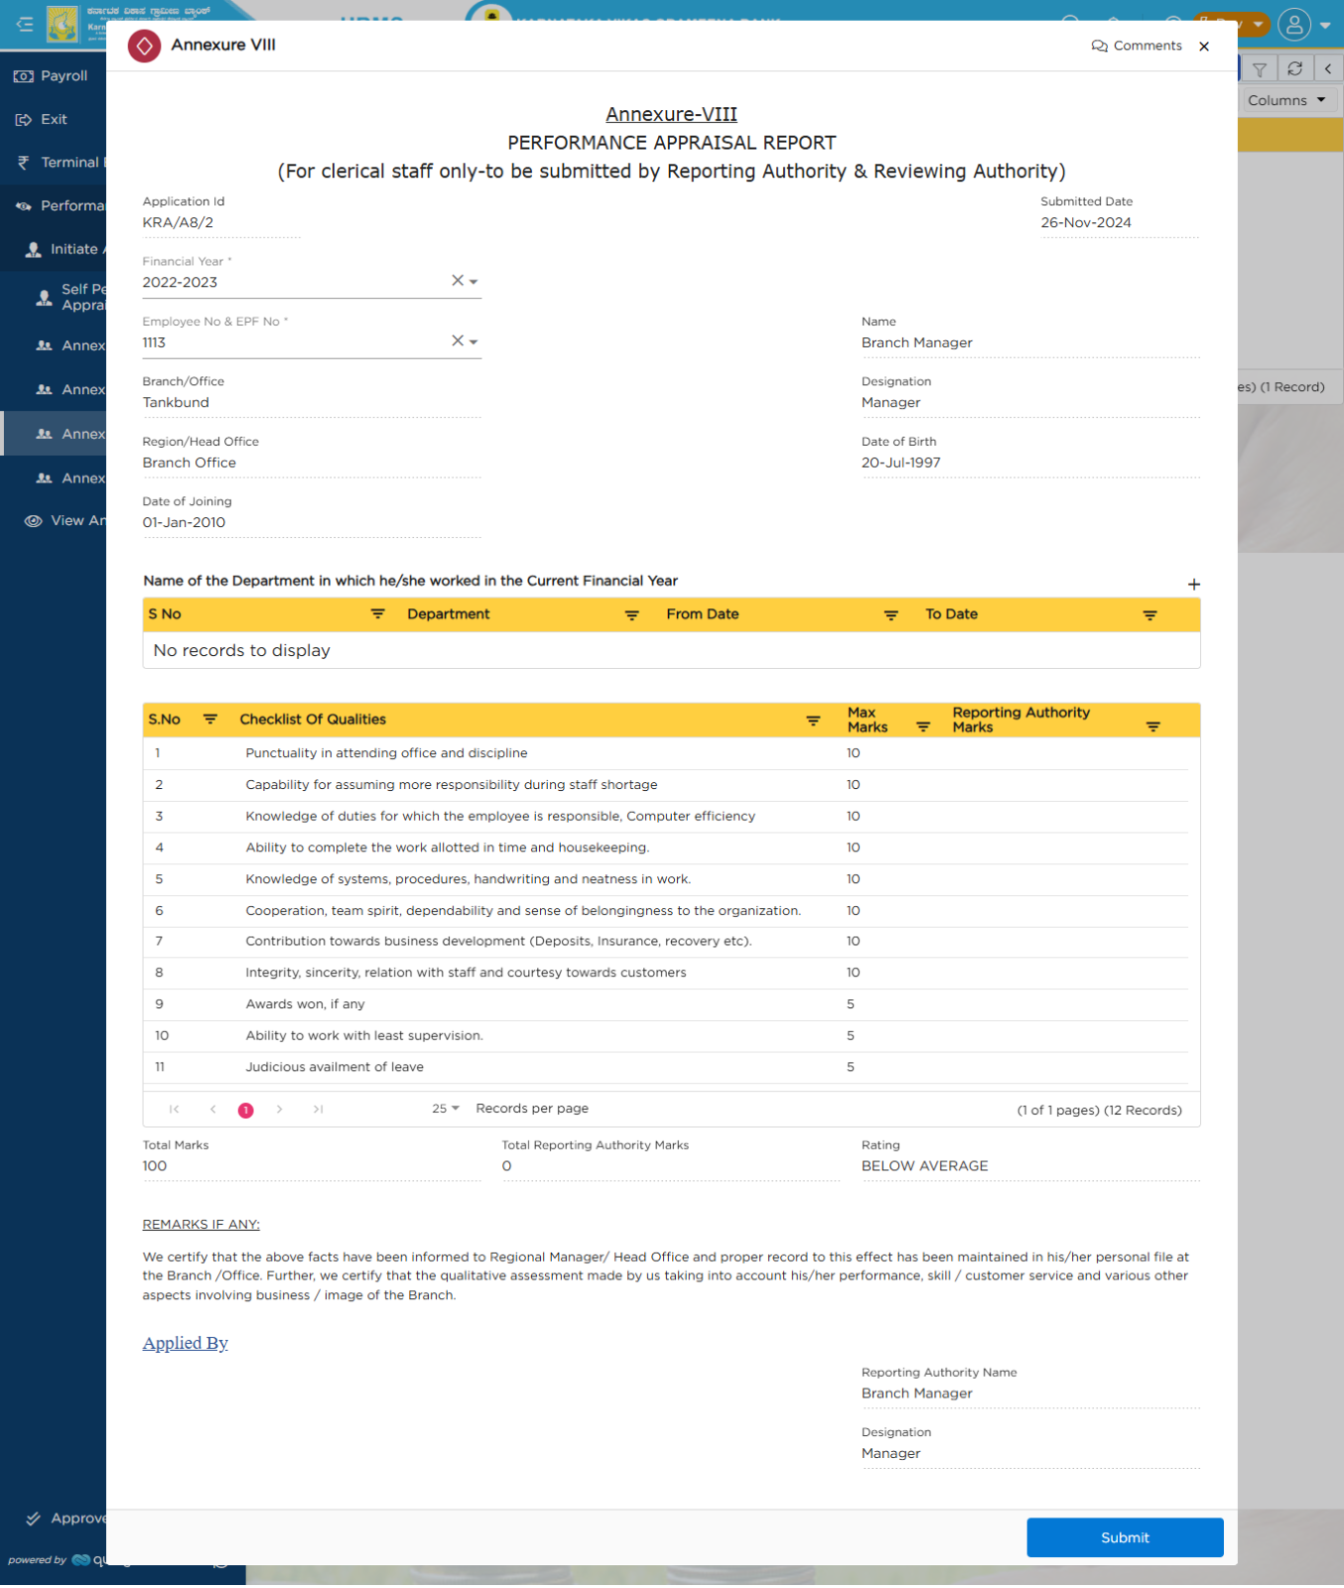
Task: Add a department row with plus icon
Action: pos(1194,585)
